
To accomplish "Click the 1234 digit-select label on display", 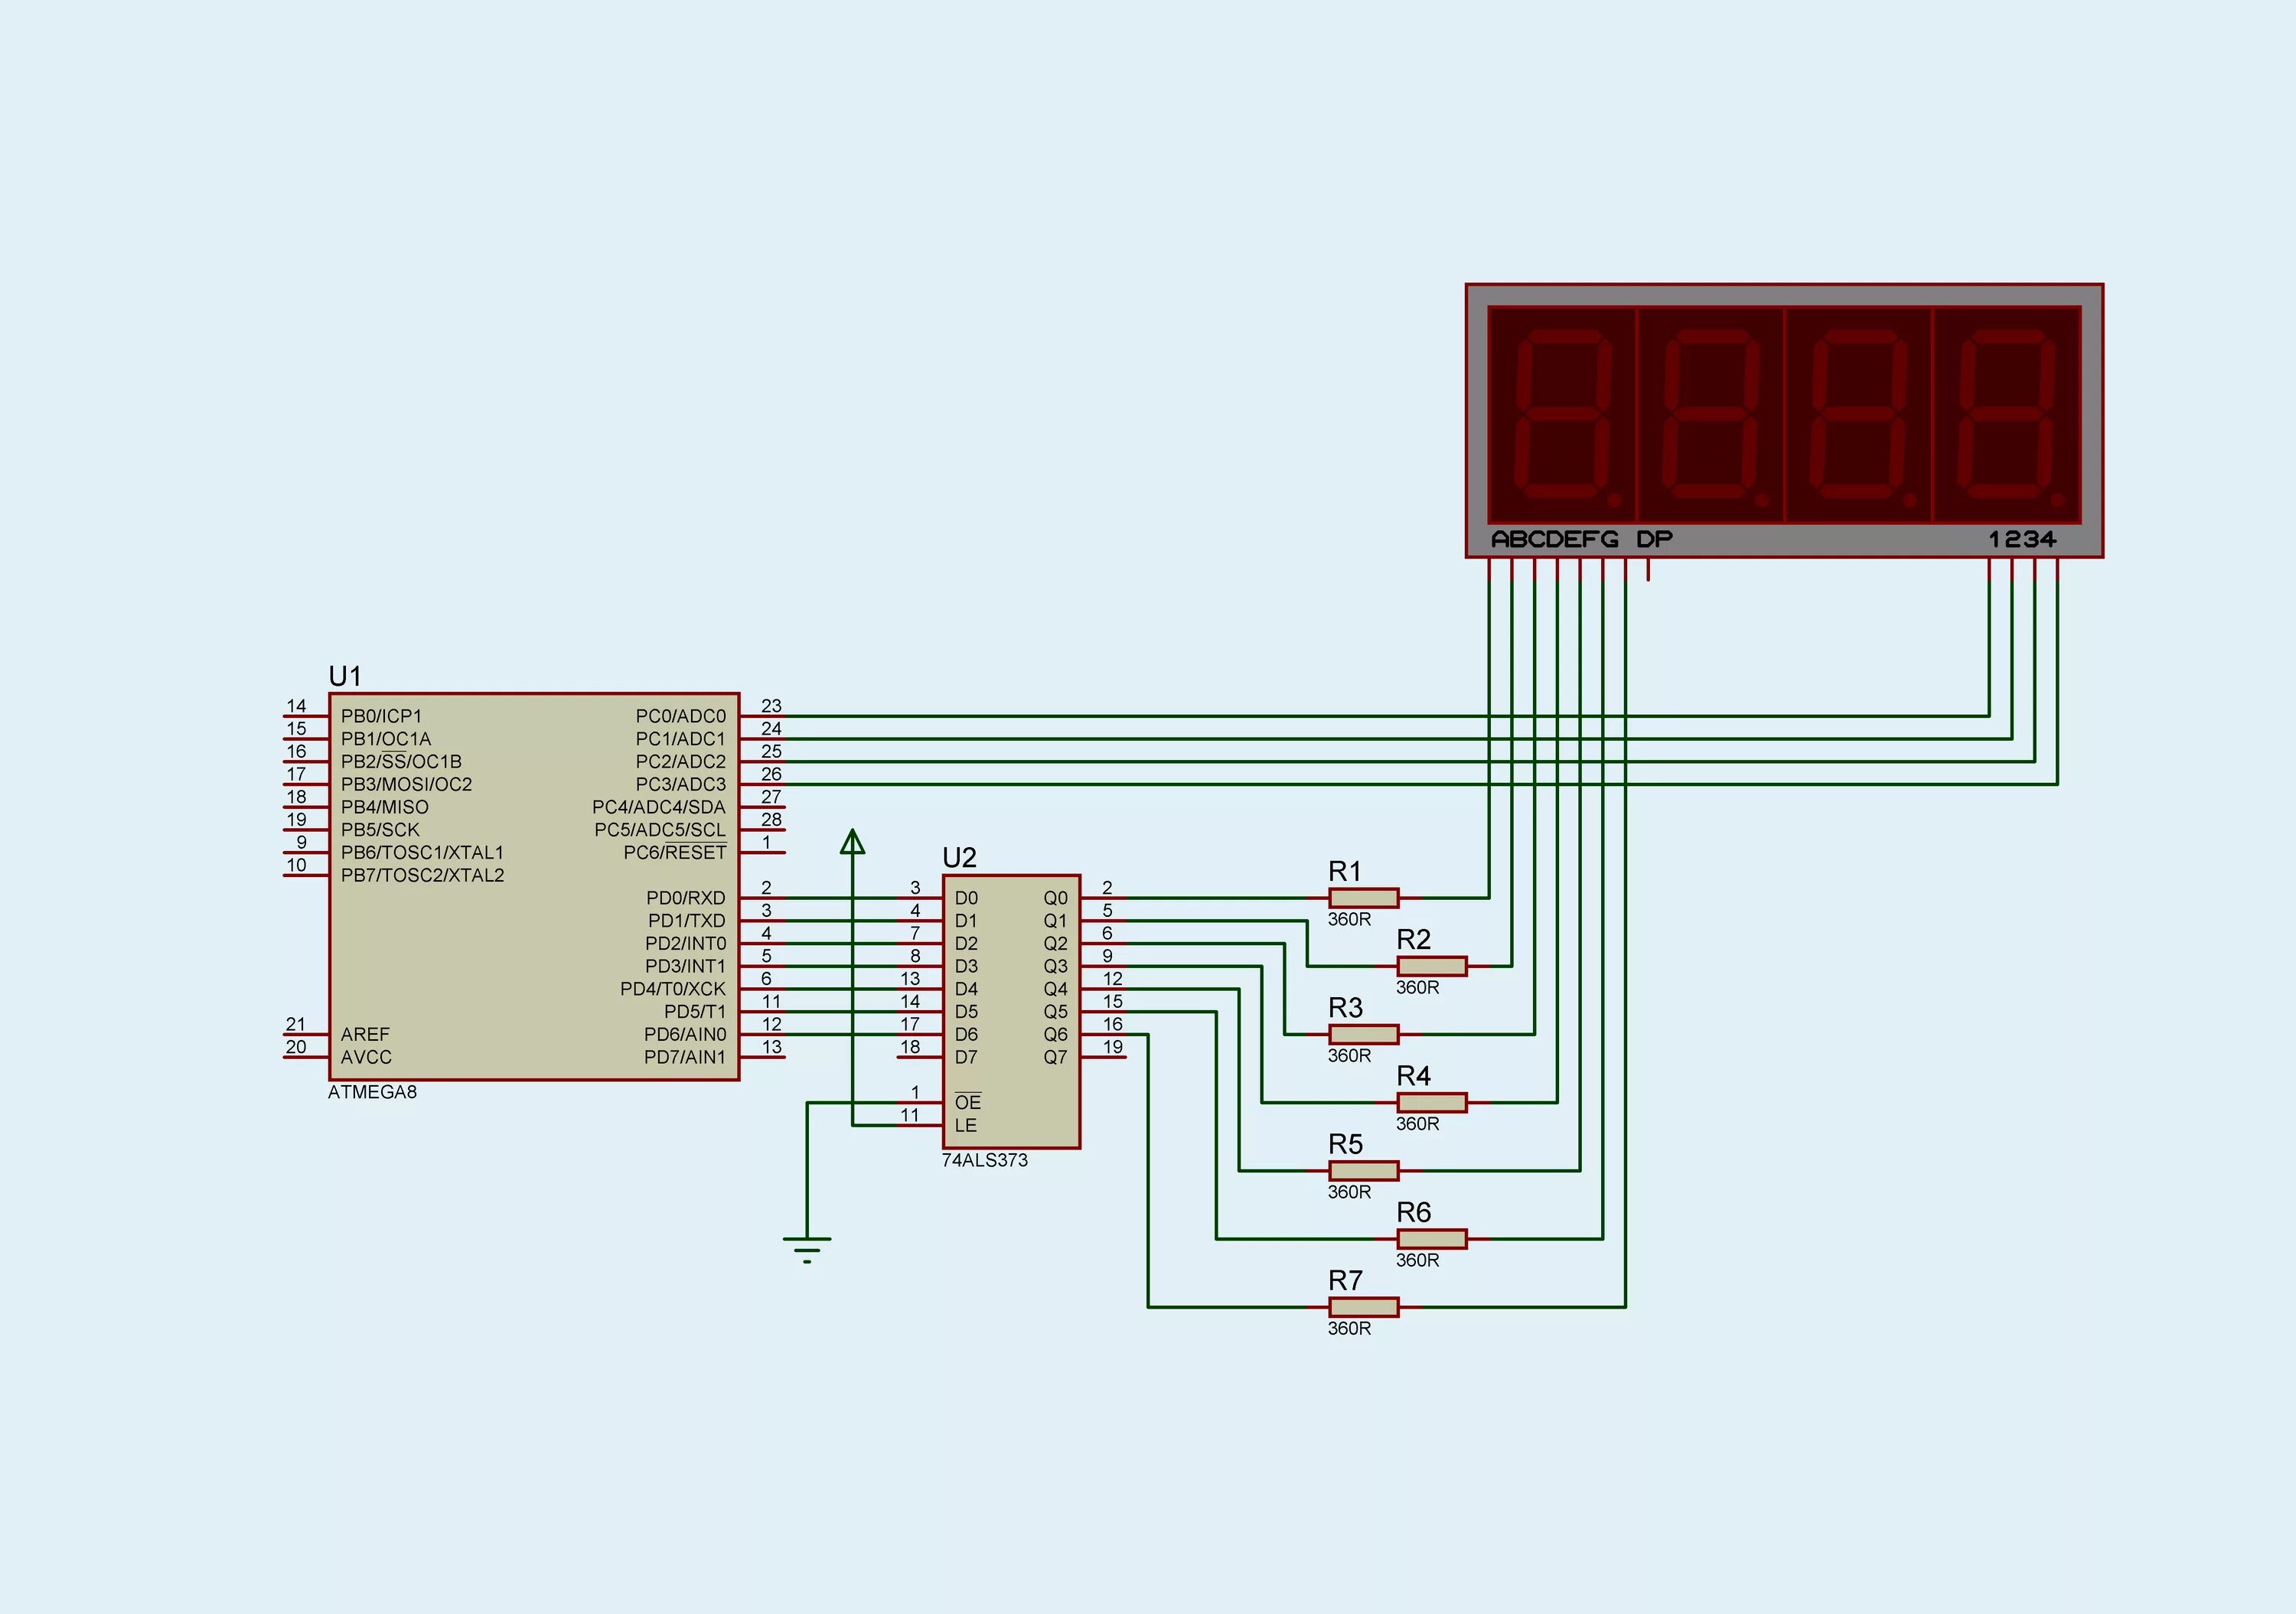I will pyautogui.click(x=2023, y=540).
